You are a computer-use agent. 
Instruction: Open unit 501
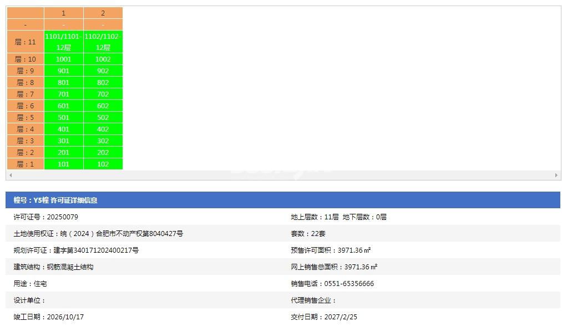(x=63, y=118)
